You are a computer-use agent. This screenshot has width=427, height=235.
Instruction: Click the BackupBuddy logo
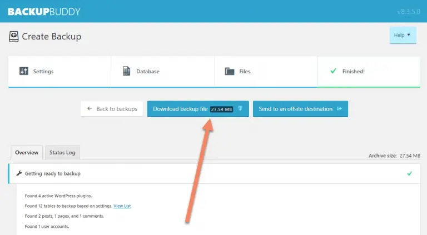point(44,12)
